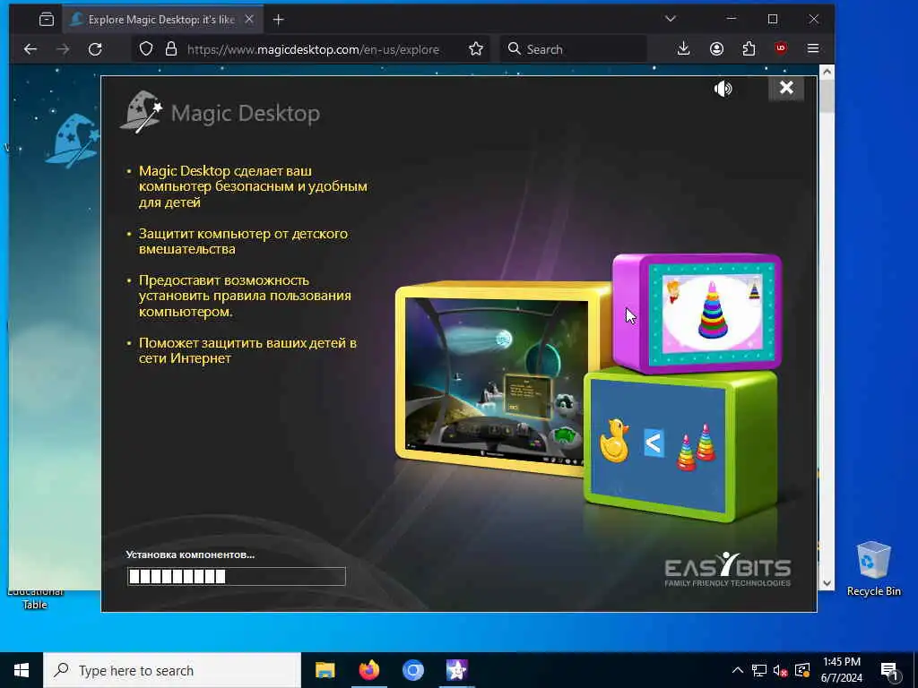Click the Chromium taskbar icon

[412, 670]
